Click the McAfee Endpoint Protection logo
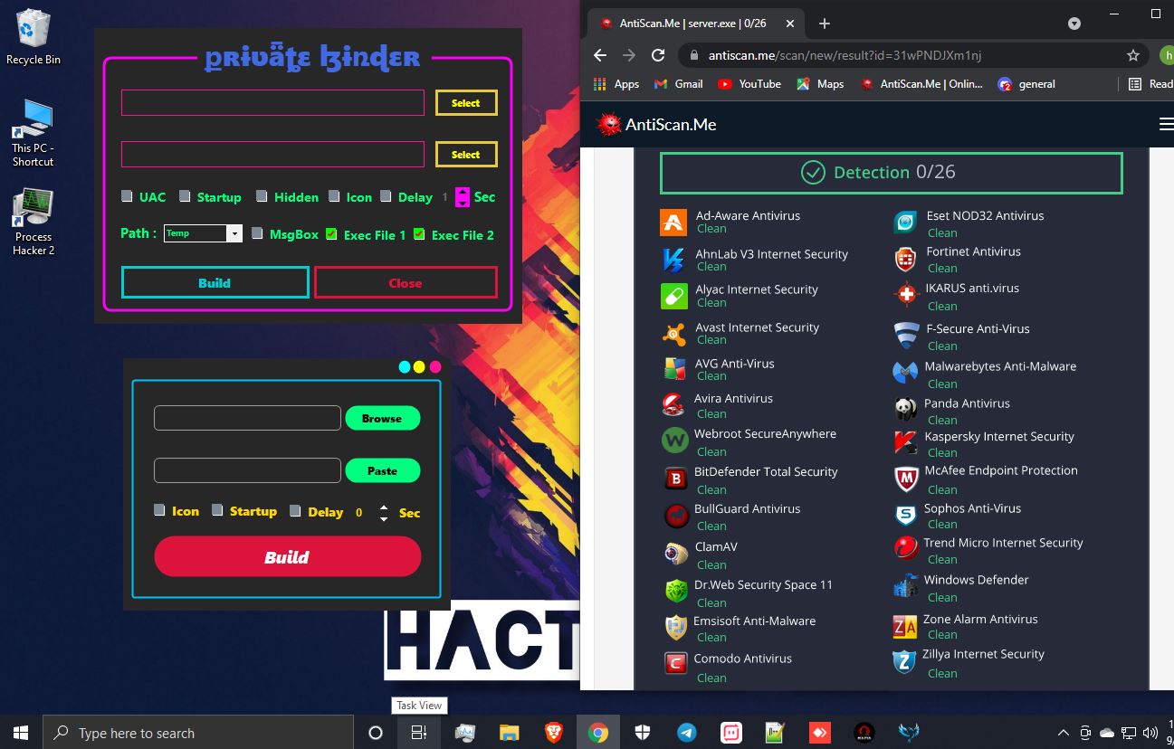 pyautogui.click(x=906, y=479)
